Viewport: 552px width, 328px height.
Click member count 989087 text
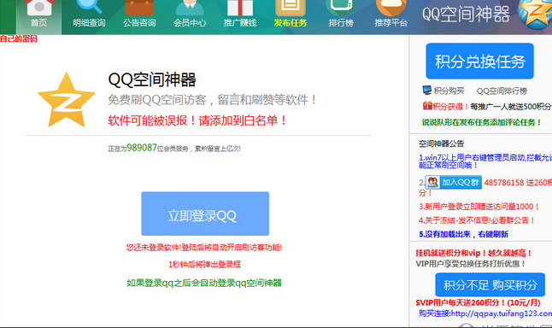click(142, 148)
